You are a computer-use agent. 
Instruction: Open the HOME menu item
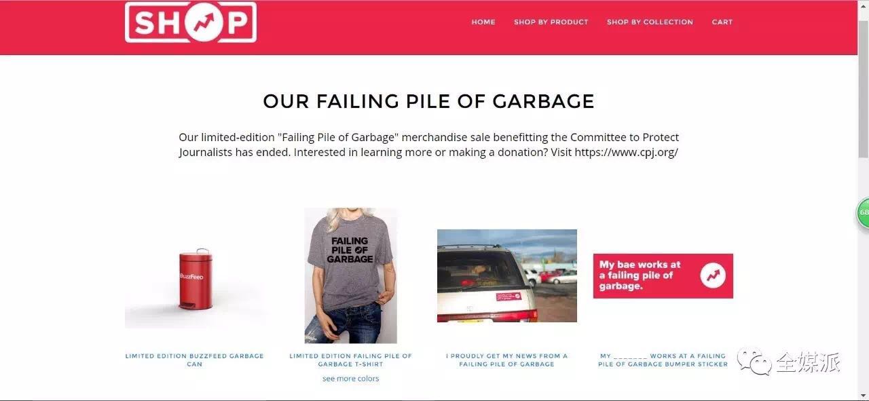483,22
